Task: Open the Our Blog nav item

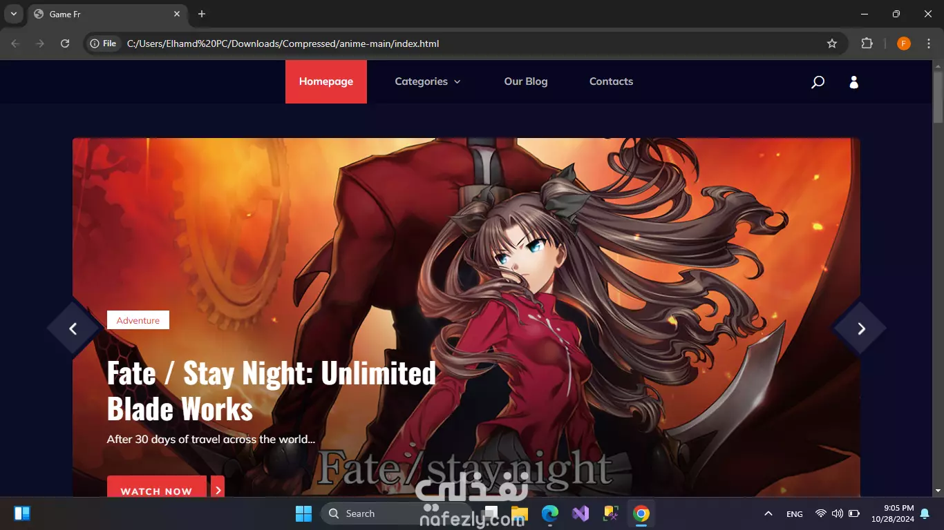Action: pos(526,81)
